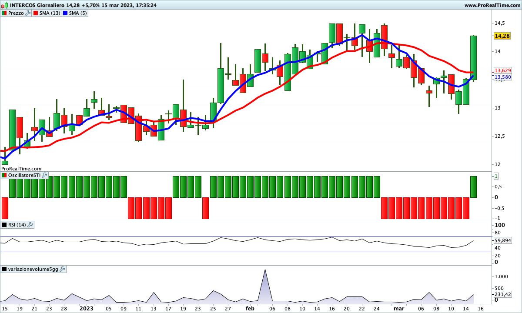
Task: Click the red SMA (13) color swatch
Action: 36,13
